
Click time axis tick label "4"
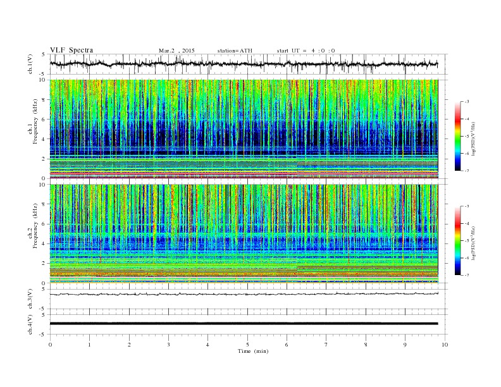[207, 345]
